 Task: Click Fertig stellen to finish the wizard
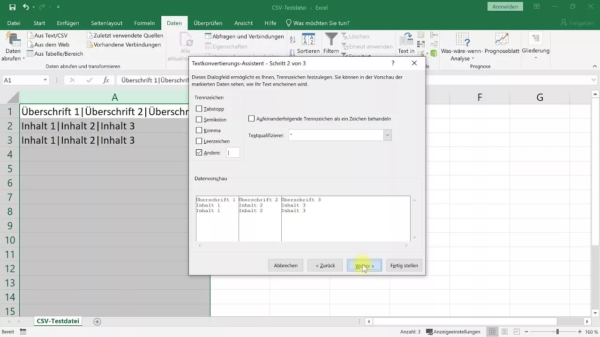[404, 265]
